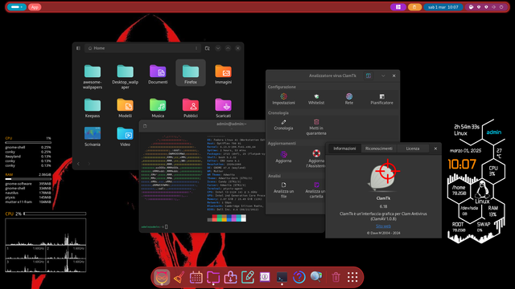
Task: Select the Immagini folder in Files
Action: pyautogui.click(x=224, y=75)
